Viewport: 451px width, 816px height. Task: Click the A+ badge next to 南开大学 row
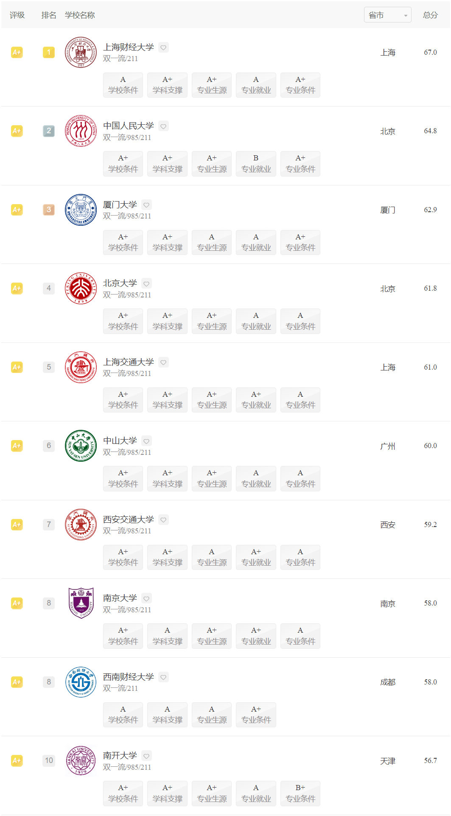[17, 760]
